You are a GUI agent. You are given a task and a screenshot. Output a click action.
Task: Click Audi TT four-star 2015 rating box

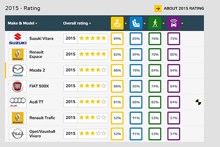(86, 102)
